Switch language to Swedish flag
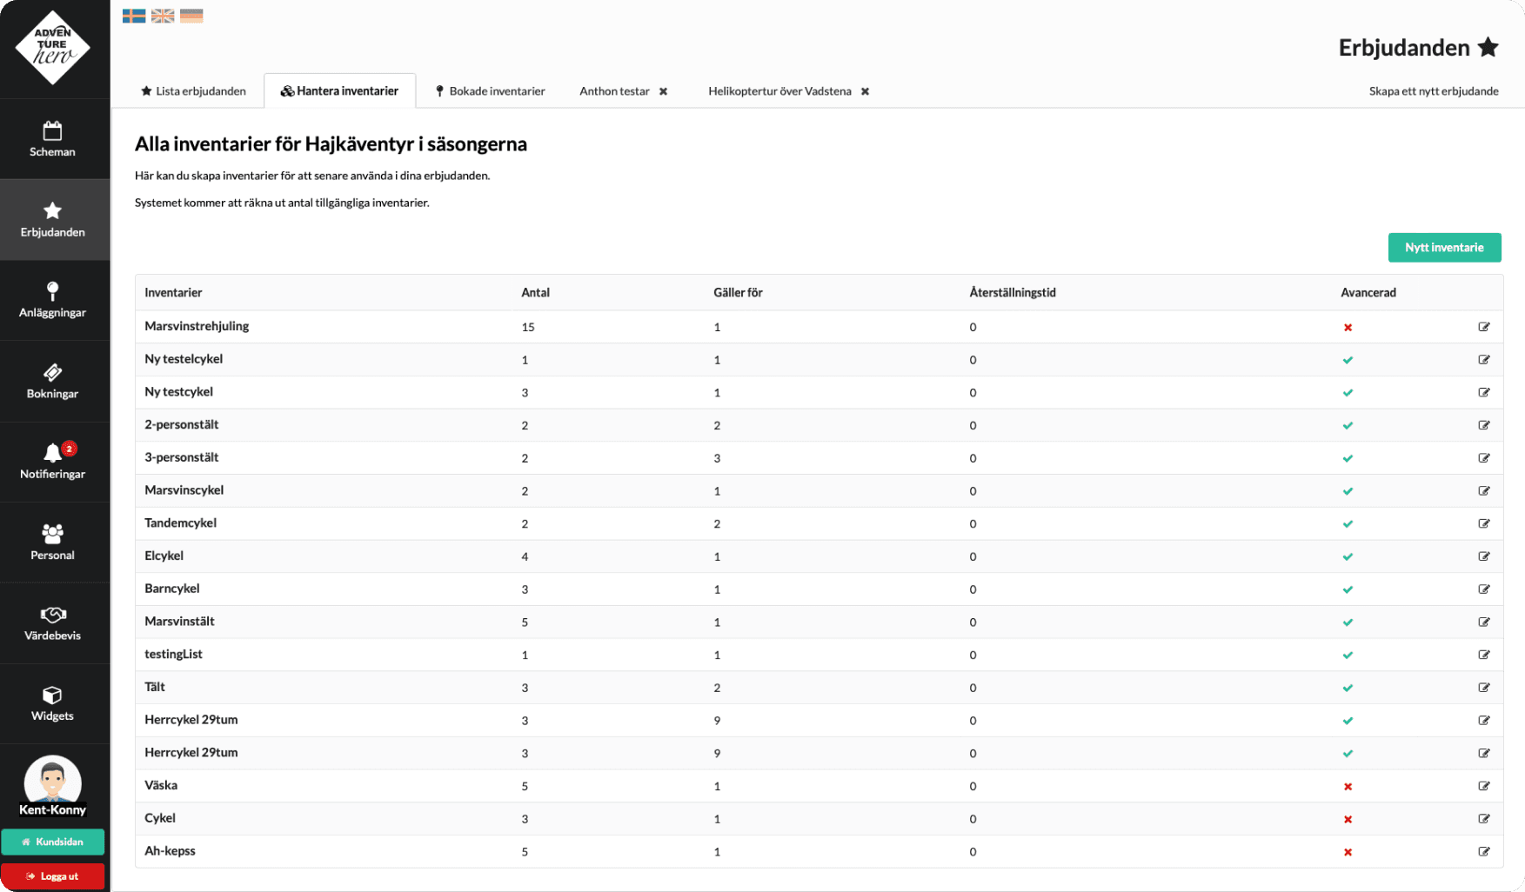The image size is (1525, 892). tap(134, 16)
